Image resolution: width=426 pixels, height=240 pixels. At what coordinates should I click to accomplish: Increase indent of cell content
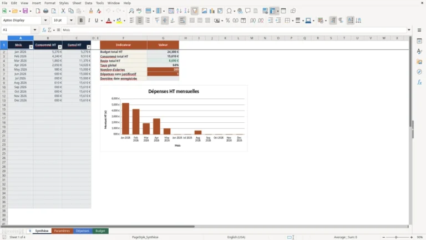click(x=271, y=21)
